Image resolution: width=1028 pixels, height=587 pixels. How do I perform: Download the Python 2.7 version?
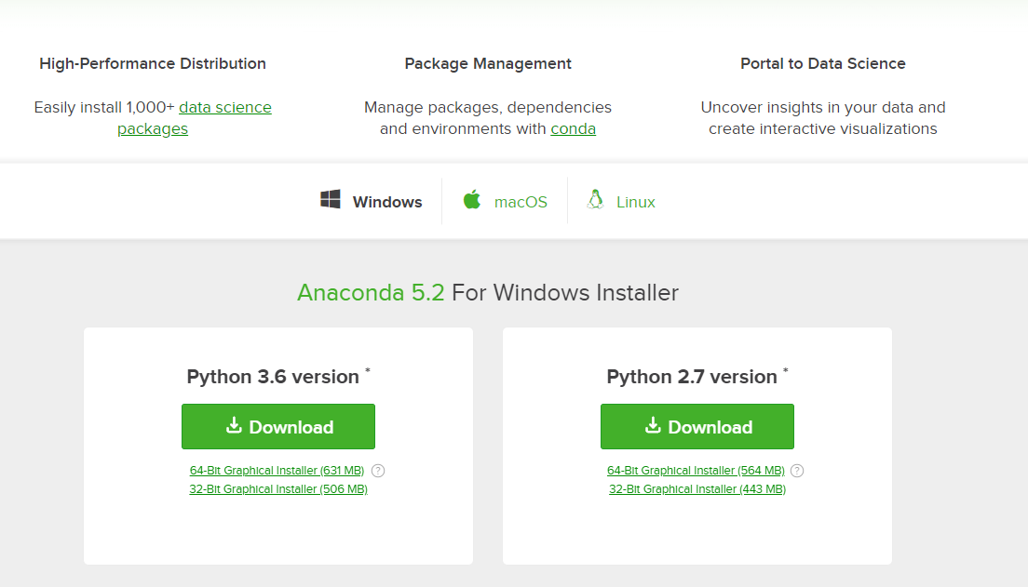(x=697, y=426)
